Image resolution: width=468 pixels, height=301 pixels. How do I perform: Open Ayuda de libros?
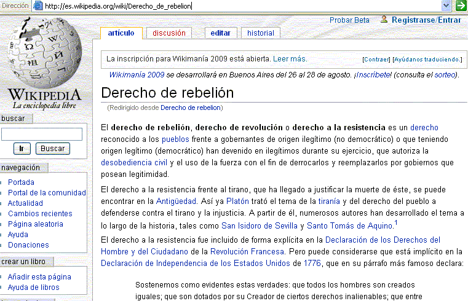(34, 287)
